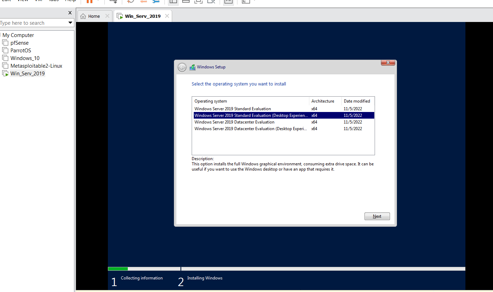Viewport: 493px width, 292px height.
Task: Select Datacenter Evaluation (Desktop Experience) row
Action: pyautogui.click(x=284, y=129)
